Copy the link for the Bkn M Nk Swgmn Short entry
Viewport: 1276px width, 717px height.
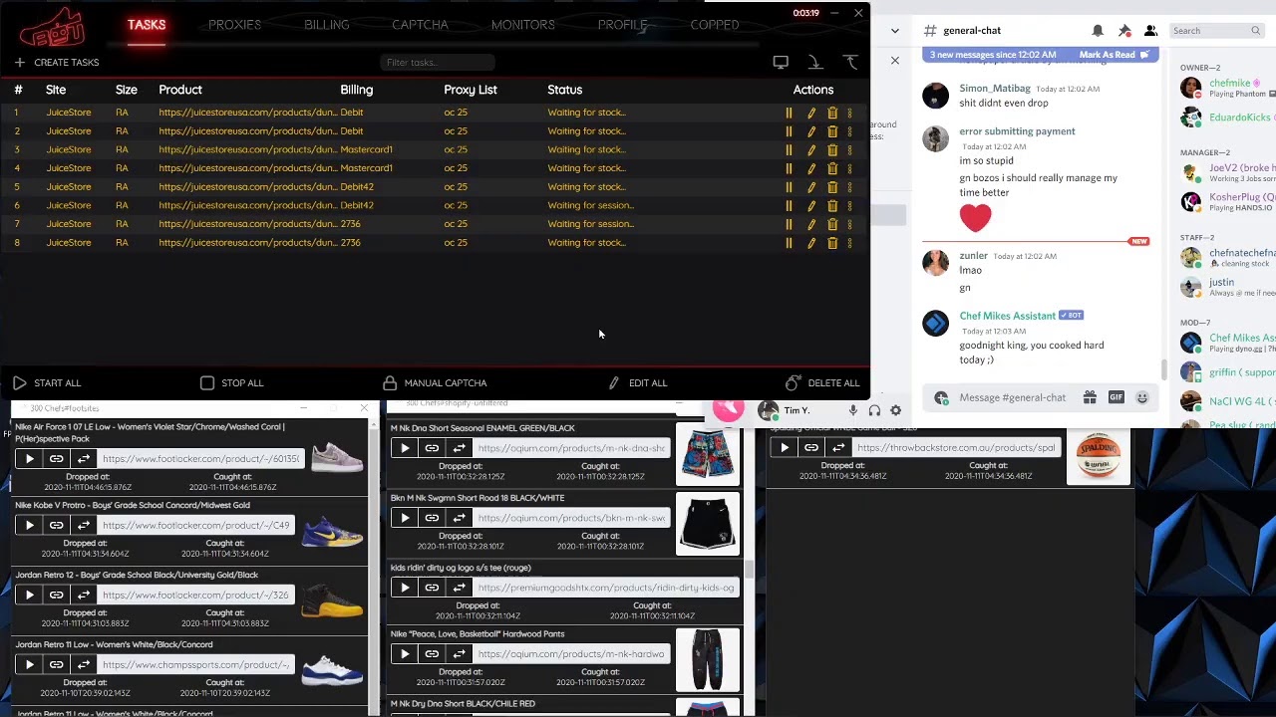click(432, 518)
